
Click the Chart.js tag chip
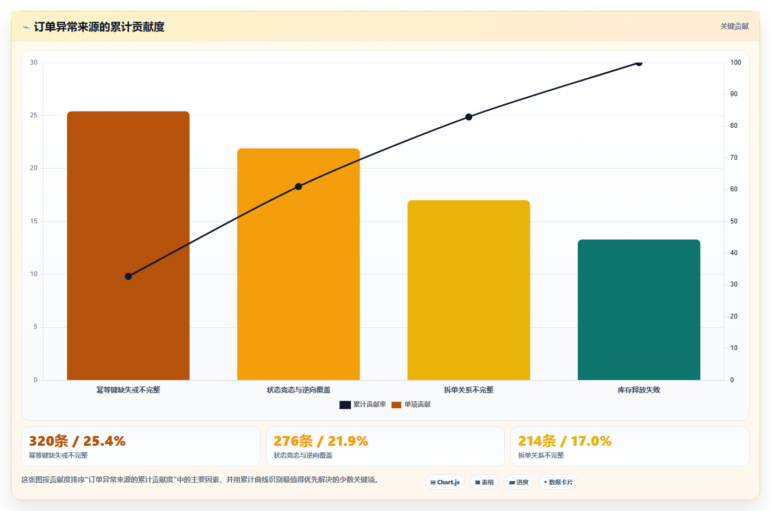coord(445,482)
